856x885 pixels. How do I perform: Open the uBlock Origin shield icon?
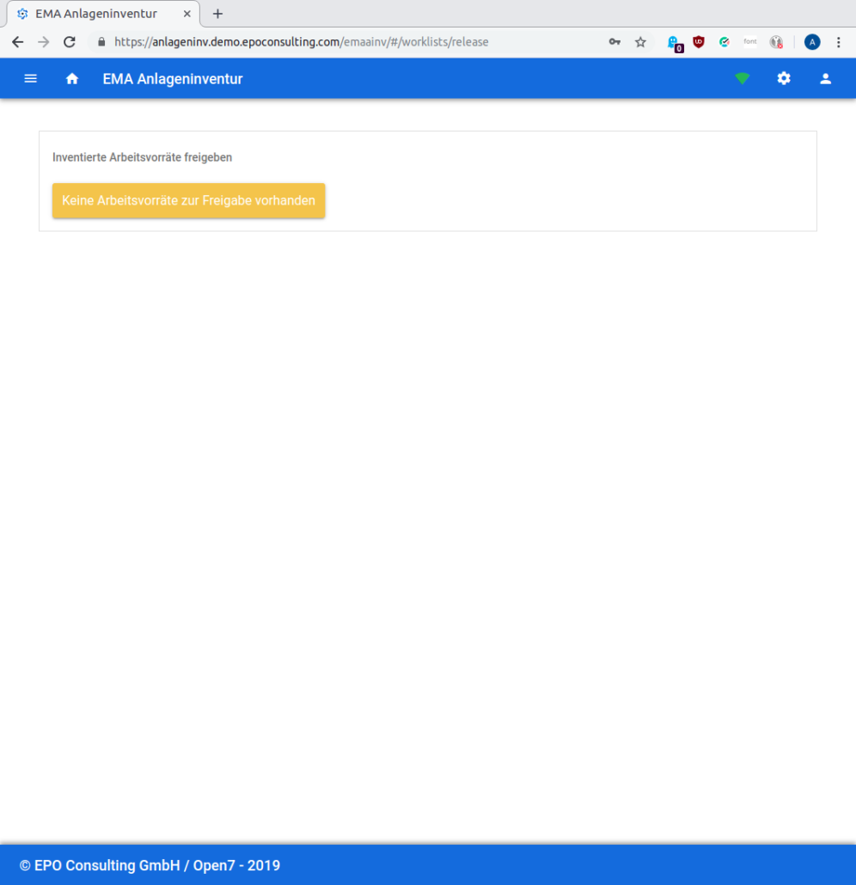[699, 42]
